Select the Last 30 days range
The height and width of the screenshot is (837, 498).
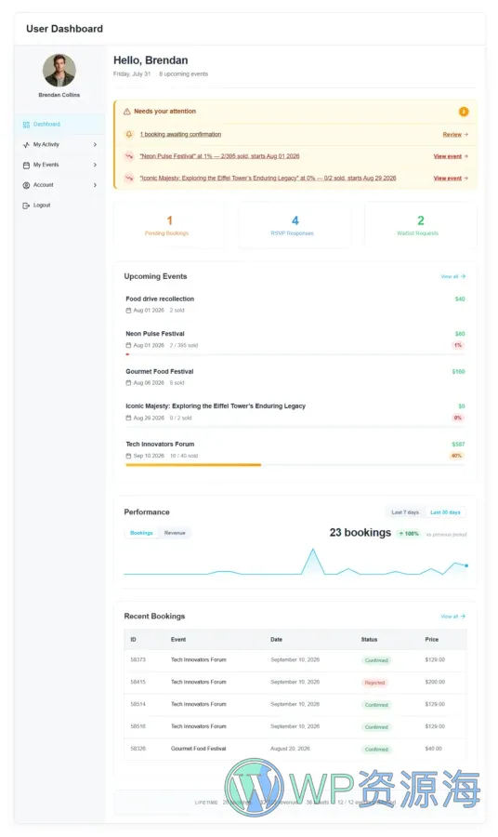[445, 512]
